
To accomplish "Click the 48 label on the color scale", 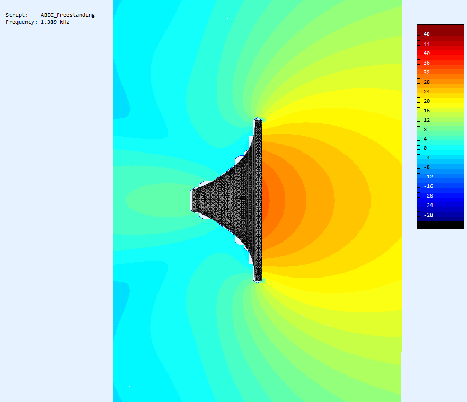I will pos(427,34).
